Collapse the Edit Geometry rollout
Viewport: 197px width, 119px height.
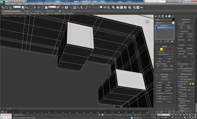(x=186, y=20)
